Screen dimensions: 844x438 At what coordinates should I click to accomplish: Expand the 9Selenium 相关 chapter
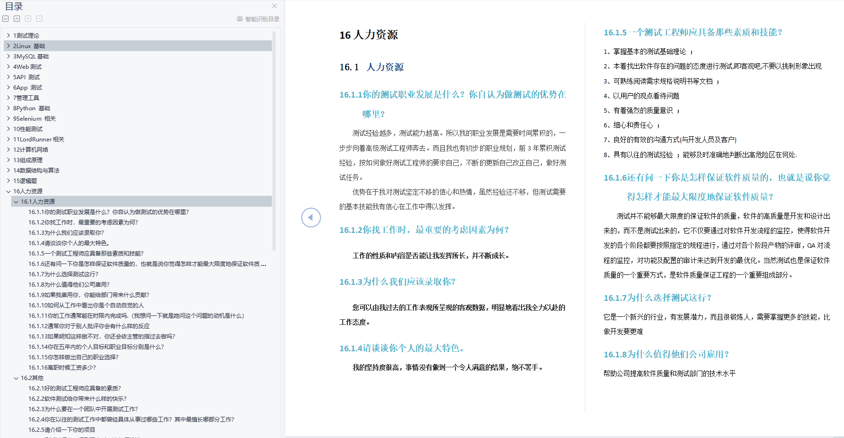point(8,118)
